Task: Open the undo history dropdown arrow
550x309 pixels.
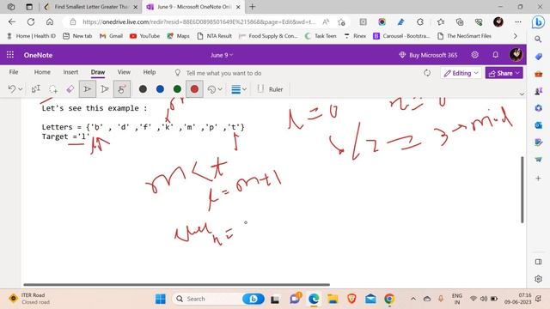Action: (21, 89)
